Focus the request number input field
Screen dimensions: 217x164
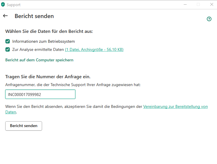pos(40,94)
